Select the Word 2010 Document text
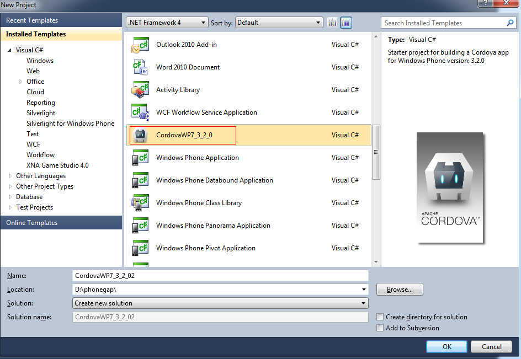521x359 pixels. click(x=188, y=67)
